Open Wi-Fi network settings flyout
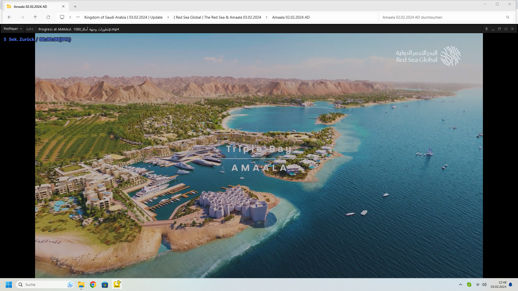 478,285
